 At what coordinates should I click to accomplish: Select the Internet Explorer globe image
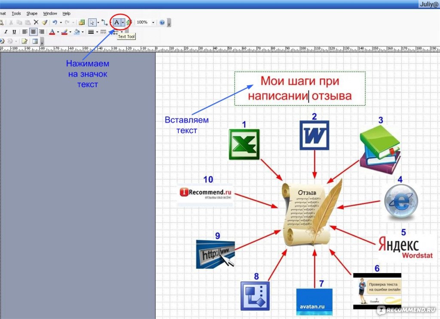click(401, 201)
